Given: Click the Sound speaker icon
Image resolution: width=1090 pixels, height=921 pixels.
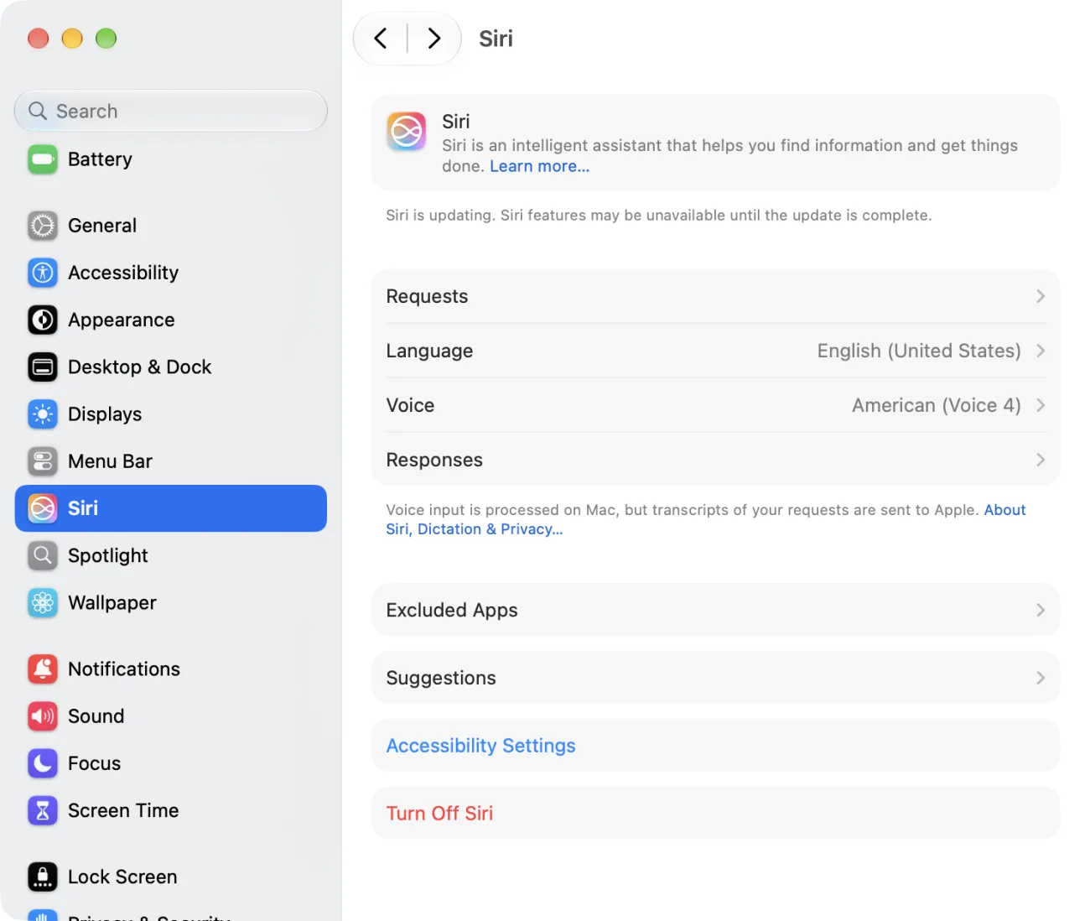Looking at the screenshot, I should (43, 716).
